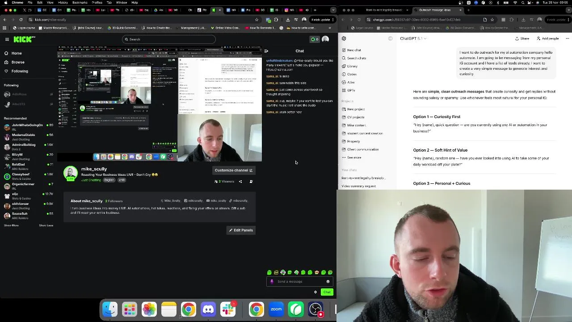Open mike_scully channel avatar
The height and width of the screenshot is (322, 572).
[x=71, y=174]
